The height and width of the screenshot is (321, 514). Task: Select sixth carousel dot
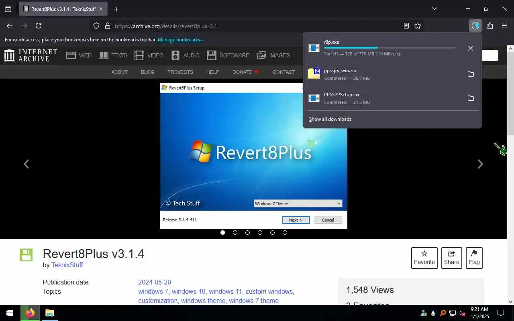(285, 232)
